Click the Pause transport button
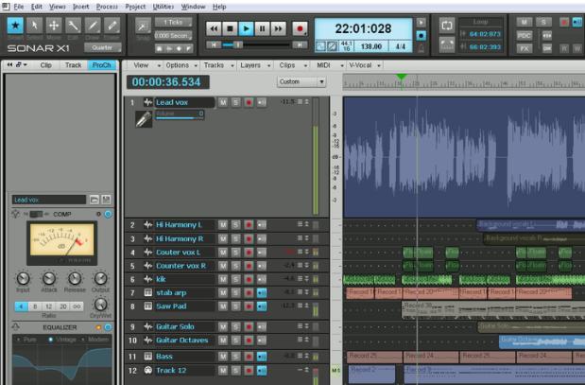The height and width of the screenshot is (385, 585). point(263,29)
